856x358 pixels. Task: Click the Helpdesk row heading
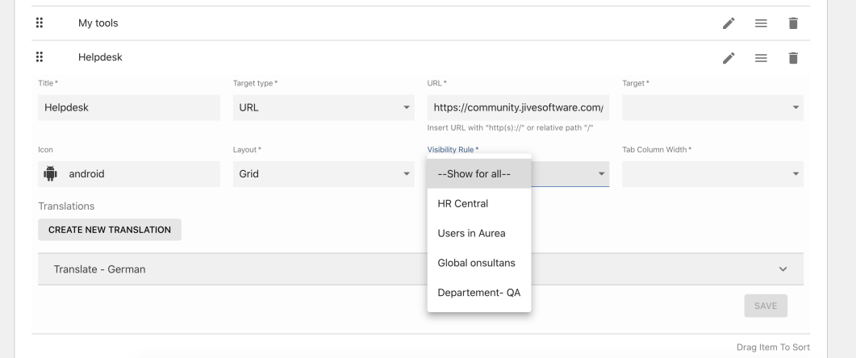coord(100,57)
